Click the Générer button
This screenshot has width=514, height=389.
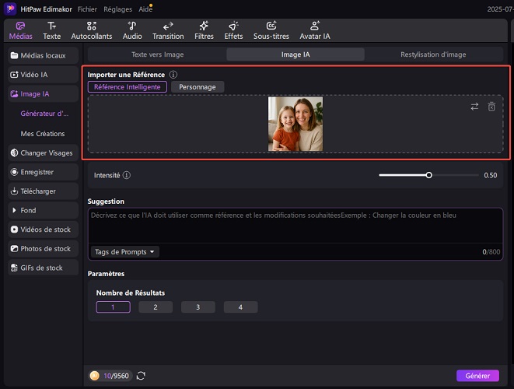pyautogui.click(x=477, y=376)
